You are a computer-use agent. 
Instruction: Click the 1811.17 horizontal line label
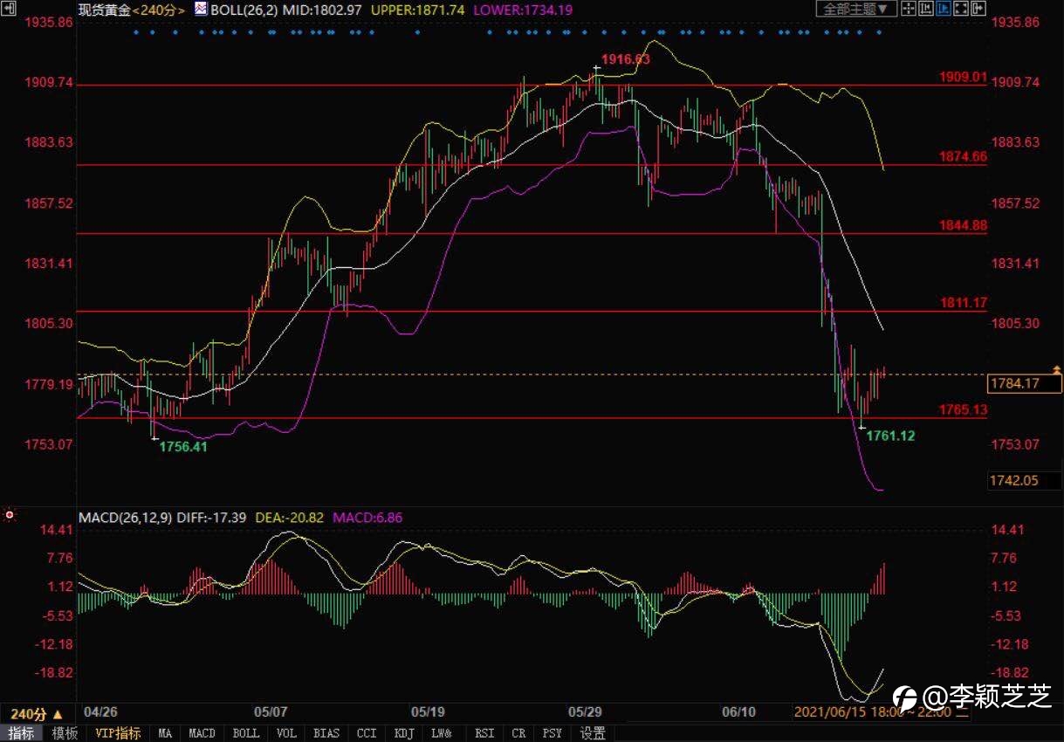click(963, 303)
